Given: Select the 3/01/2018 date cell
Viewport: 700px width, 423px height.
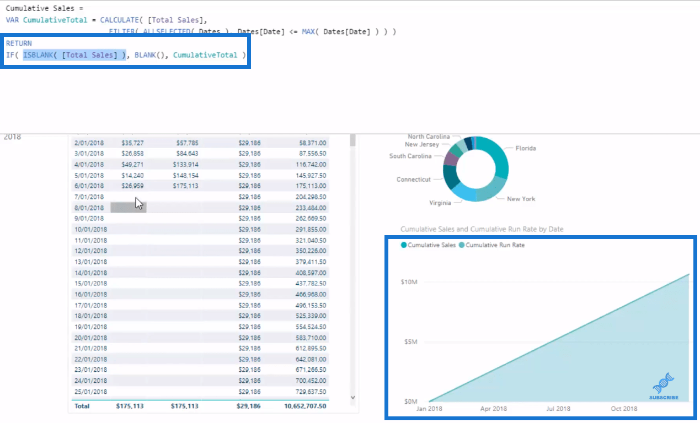Looking at the screenshot, I should [89, 153].
